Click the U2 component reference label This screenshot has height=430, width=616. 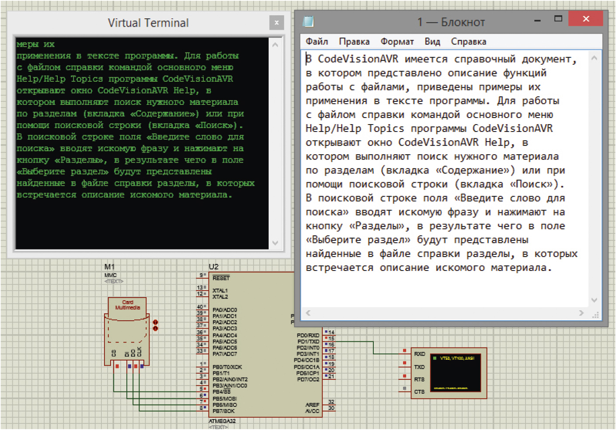click(213, 267)
